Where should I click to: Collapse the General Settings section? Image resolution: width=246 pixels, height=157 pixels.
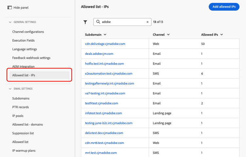10,22
